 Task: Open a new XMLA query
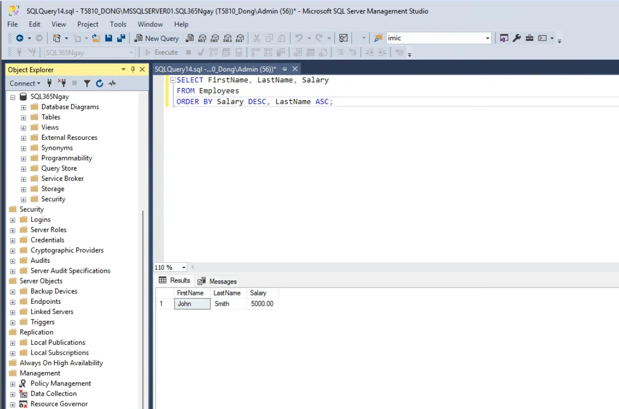click(228, 38)
